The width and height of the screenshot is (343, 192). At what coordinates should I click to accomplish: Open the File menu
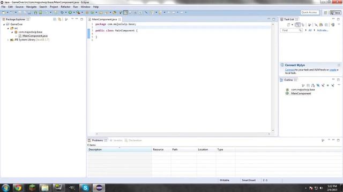tap(3, 7)
